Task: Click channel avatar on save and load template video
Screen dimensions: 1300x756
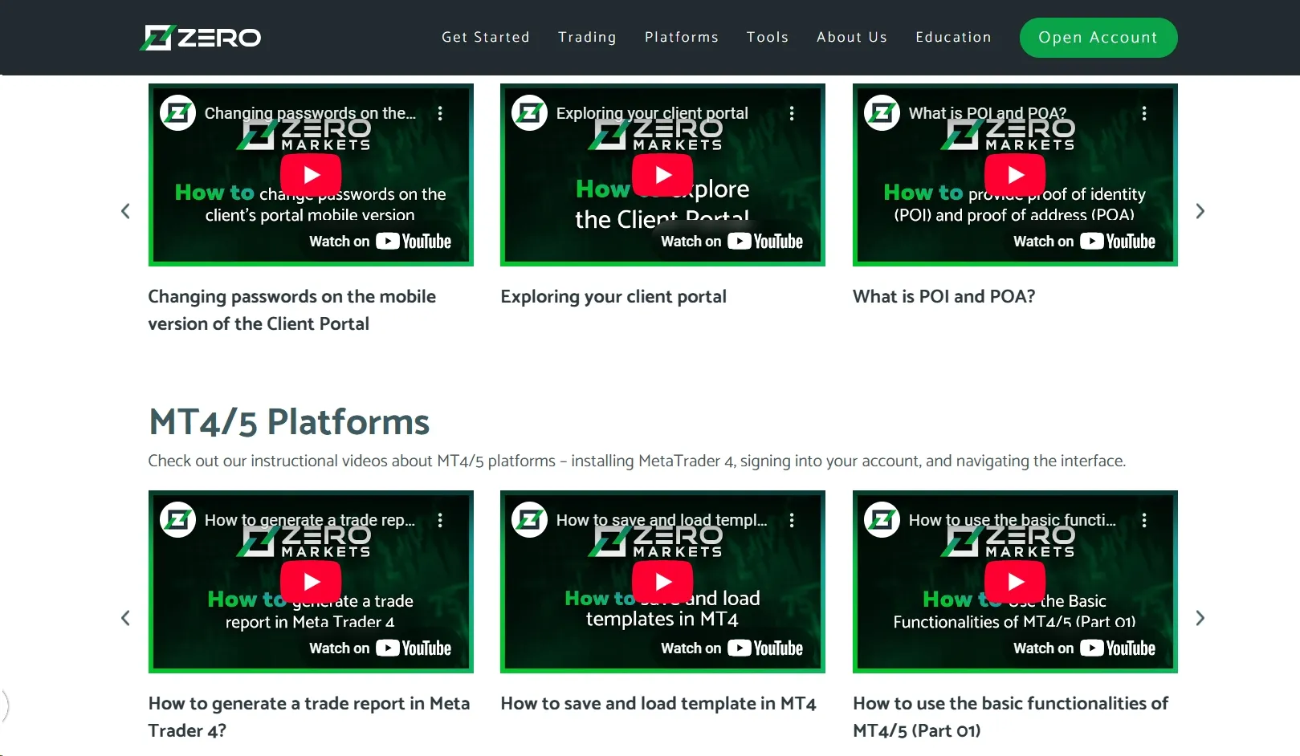Action: [x=530, y=520]
